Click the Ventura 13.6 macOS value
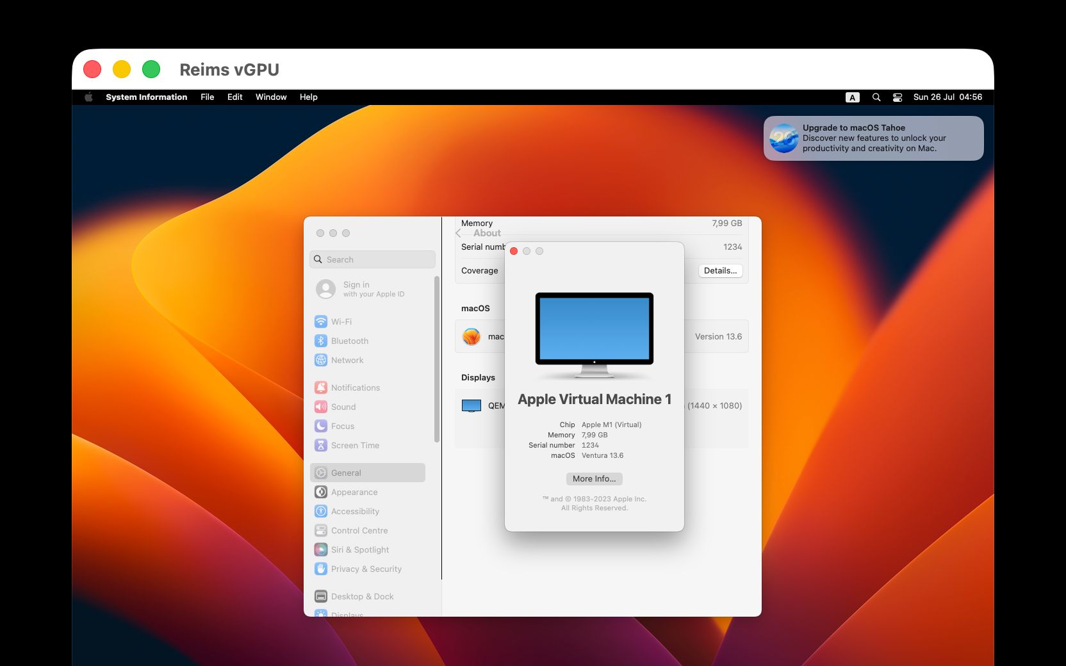 tap(602, 455)
